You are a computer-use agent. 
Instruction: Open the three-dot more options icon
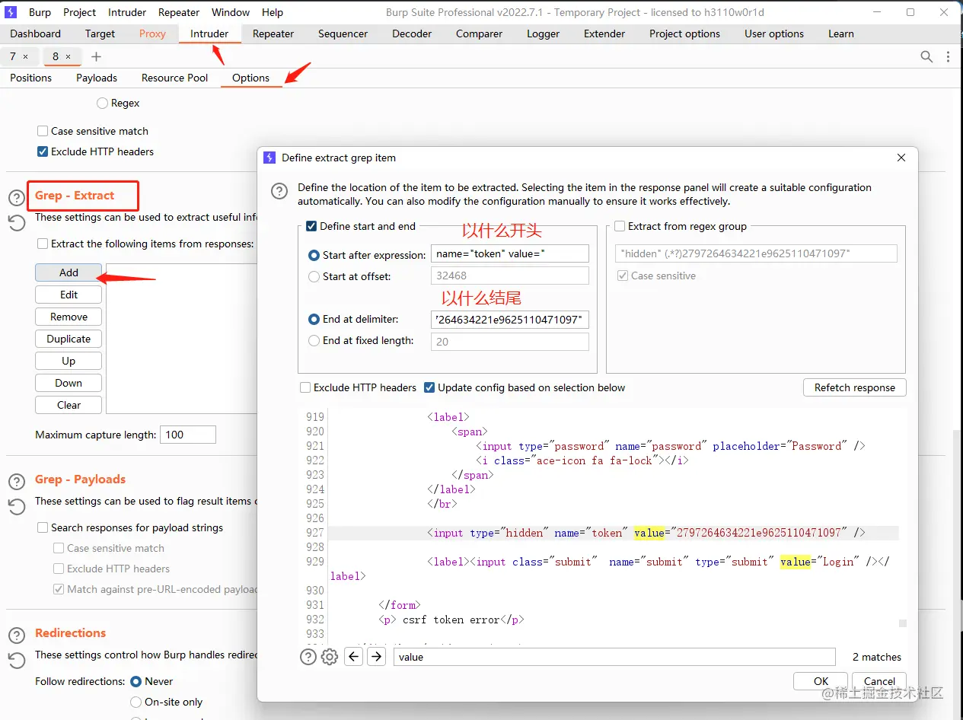click(x=948, y=56)
